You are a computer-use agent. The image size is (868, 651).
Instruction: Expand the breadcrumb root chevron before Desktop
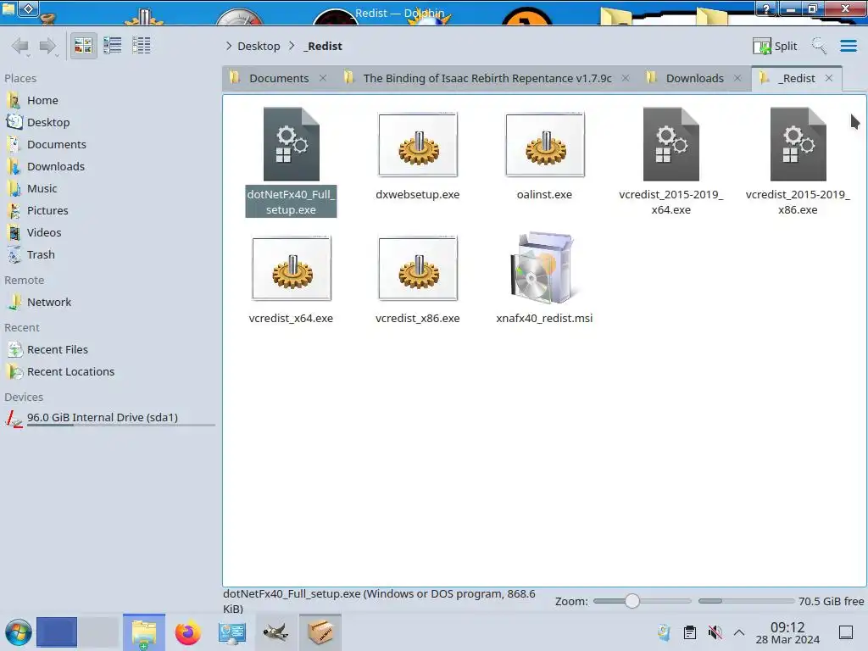[x=229, y=46]
